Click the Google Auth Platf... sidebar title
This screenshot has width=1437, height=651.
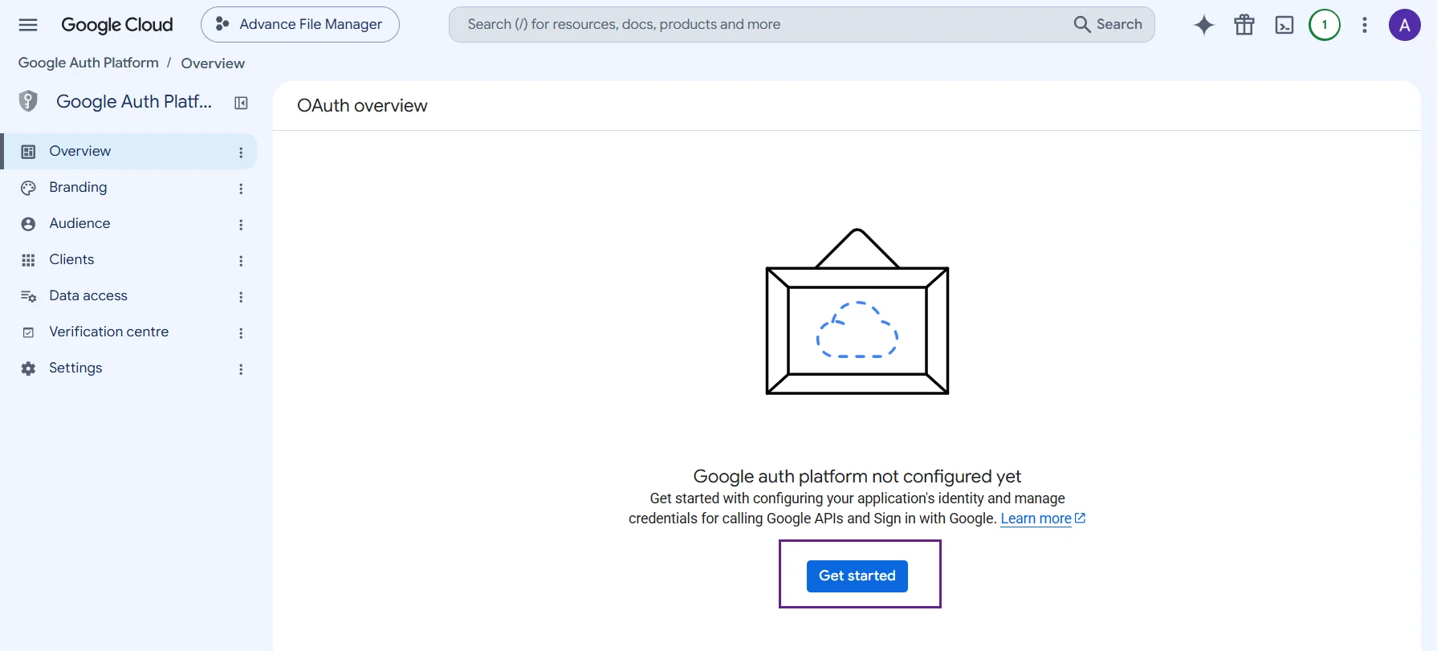pyautogui.click(x=134, y=102)
